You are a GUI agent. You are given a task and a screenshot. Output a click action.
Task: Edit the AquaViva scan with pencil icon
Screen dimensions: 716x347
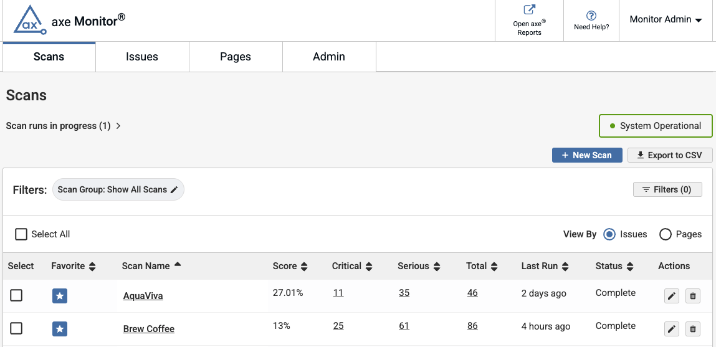[x=671, y=296]
